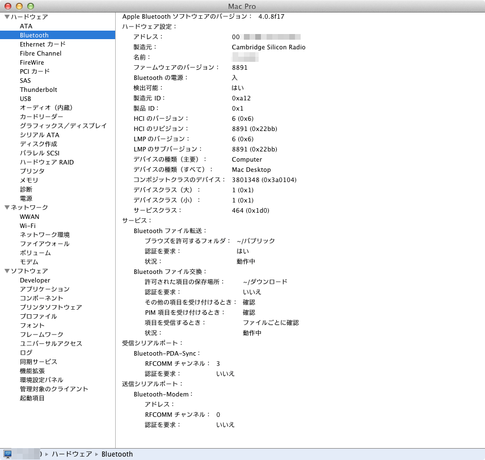Select ログ in the sidebar

click(x=26, y=353)
